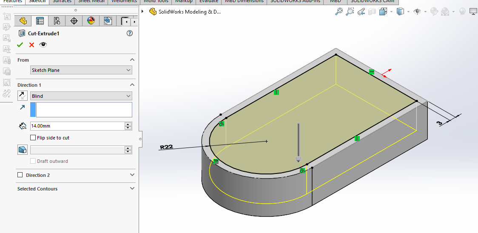Click the Previous View icon
The image size is (478, 233).
point(361,12)
